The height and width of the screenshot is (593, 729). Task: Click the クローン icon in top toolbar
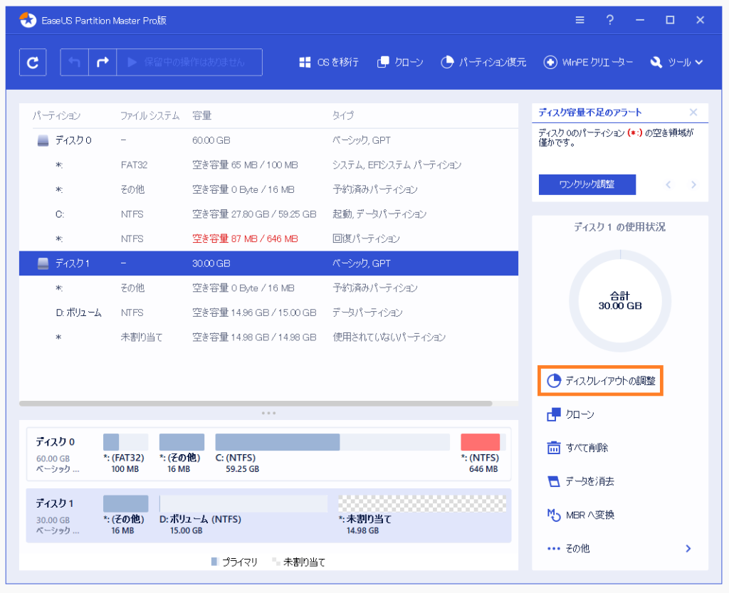point(383,62)
